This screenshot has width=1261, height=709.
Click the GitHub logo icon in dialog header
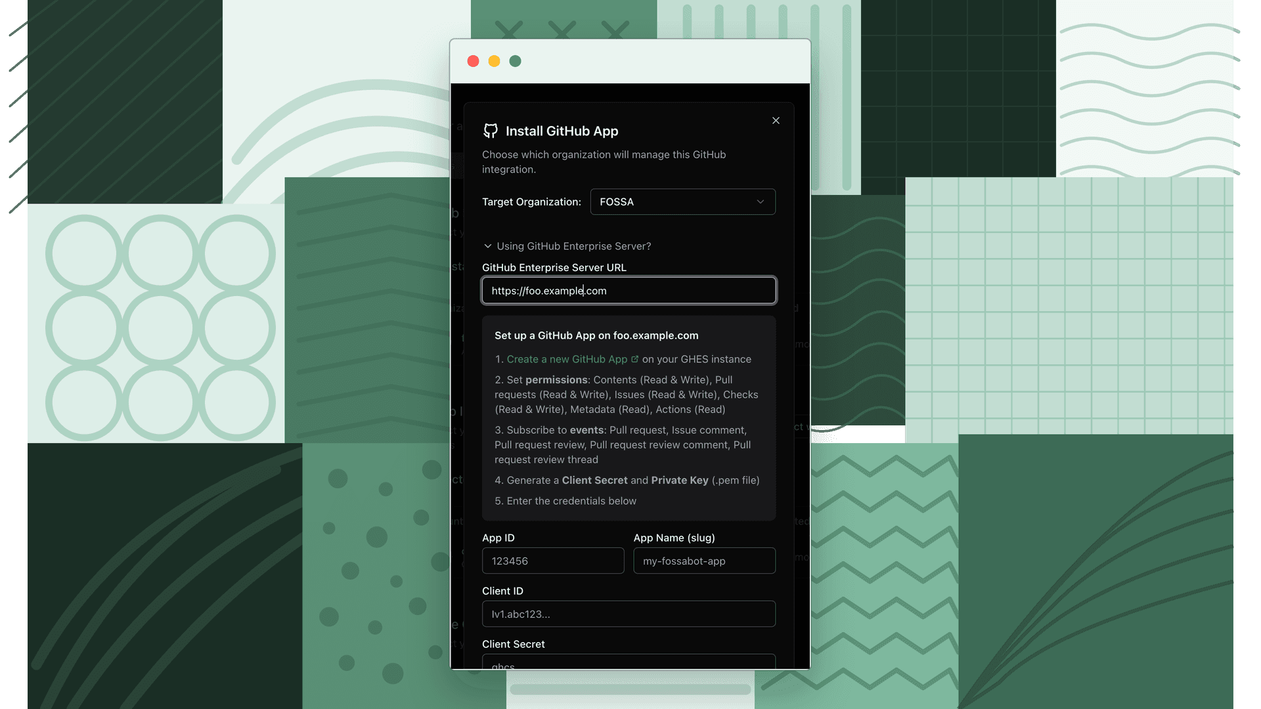point(491,131)
